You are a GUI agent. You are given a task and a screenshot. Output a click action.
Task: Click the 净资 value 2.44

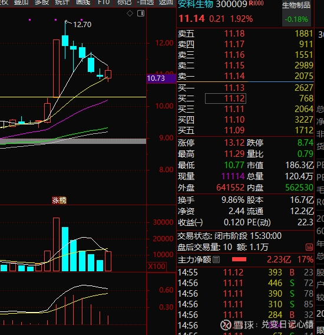pyautogui.click(x=236, y=211)
